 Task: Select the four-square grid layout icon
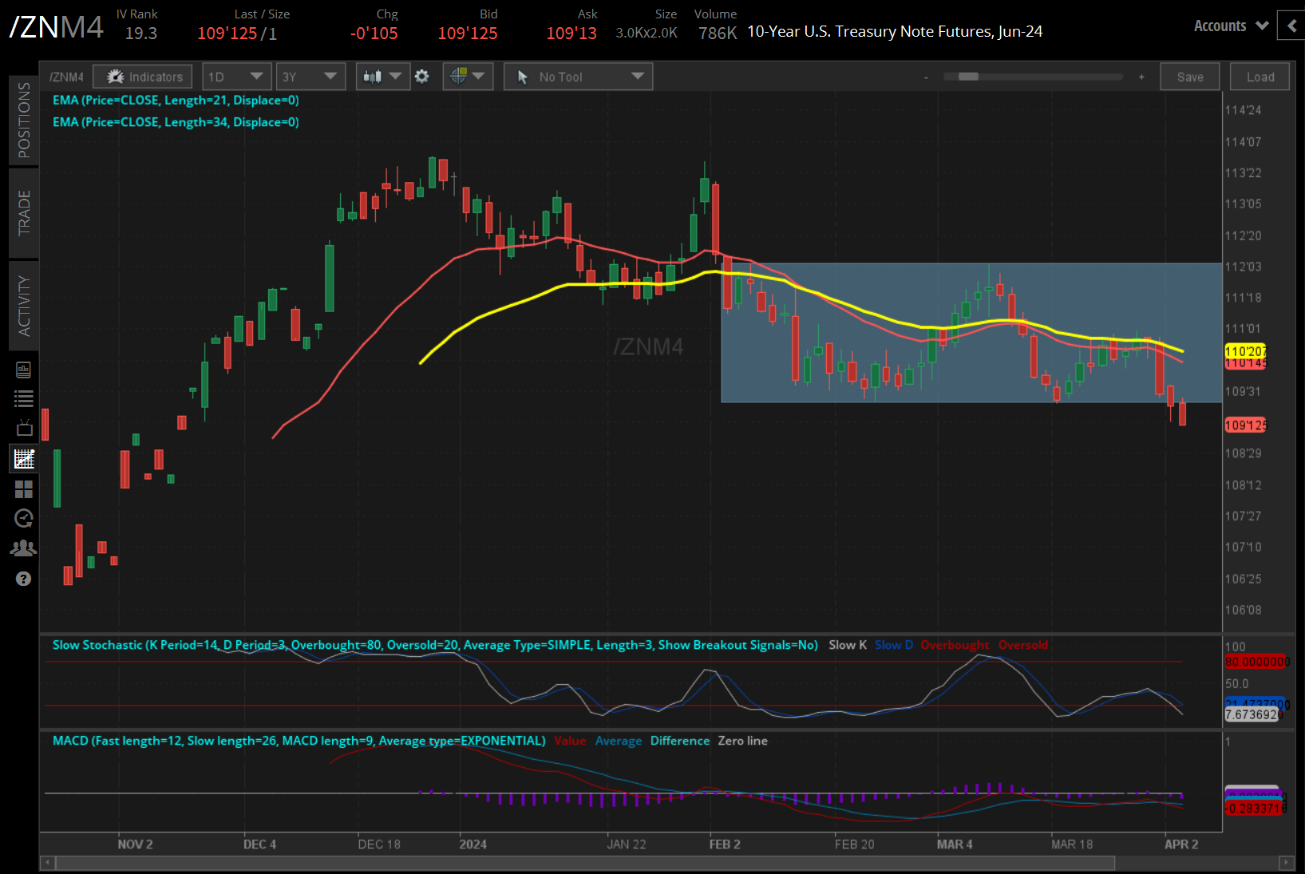(x=24, y=488)
